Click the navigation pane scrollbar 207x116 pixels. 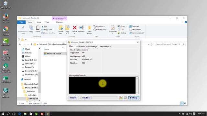point(39,82)
